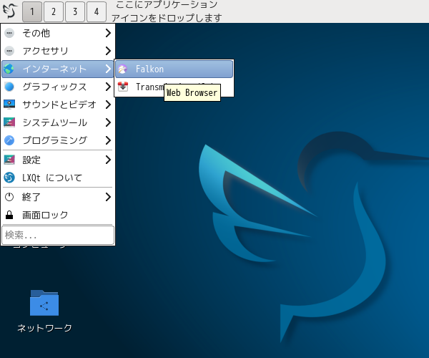429x358 pixels.
Task: Open the グラフィックス menu category
Action: click(x=58, y=87)
